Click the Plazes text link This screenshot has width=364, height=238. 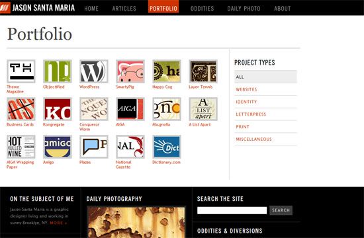[x=85, y=163]
